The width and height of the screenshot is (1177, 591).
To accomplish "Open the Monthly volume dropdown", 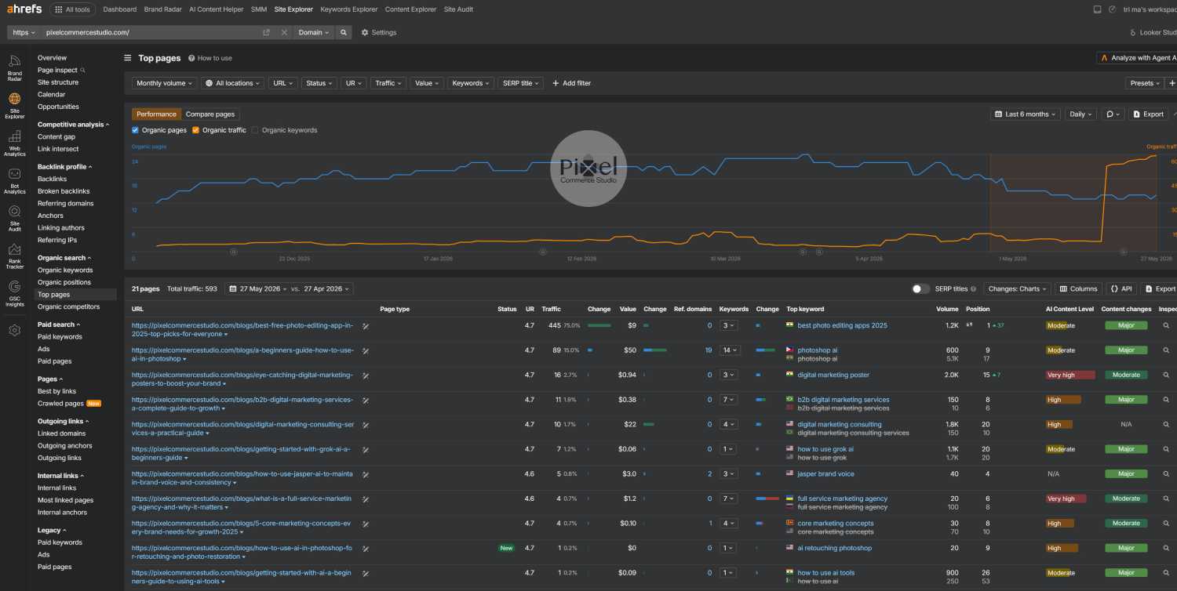I will click(164, 83).
